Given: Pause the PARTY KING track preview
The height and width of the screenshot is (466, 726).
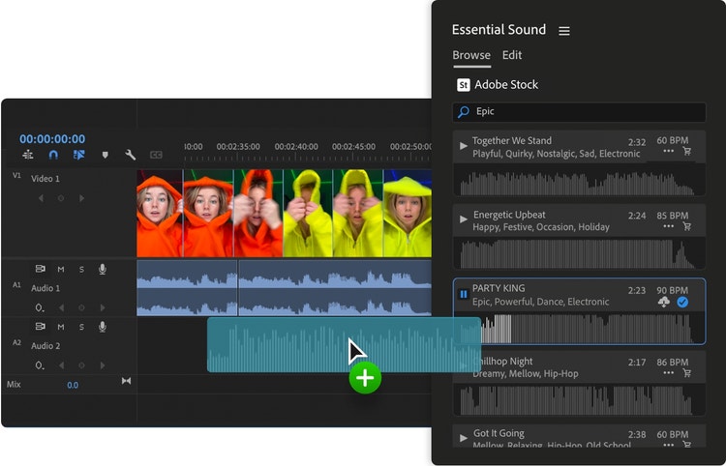Looking at the screenshot, I should point(464,294).
